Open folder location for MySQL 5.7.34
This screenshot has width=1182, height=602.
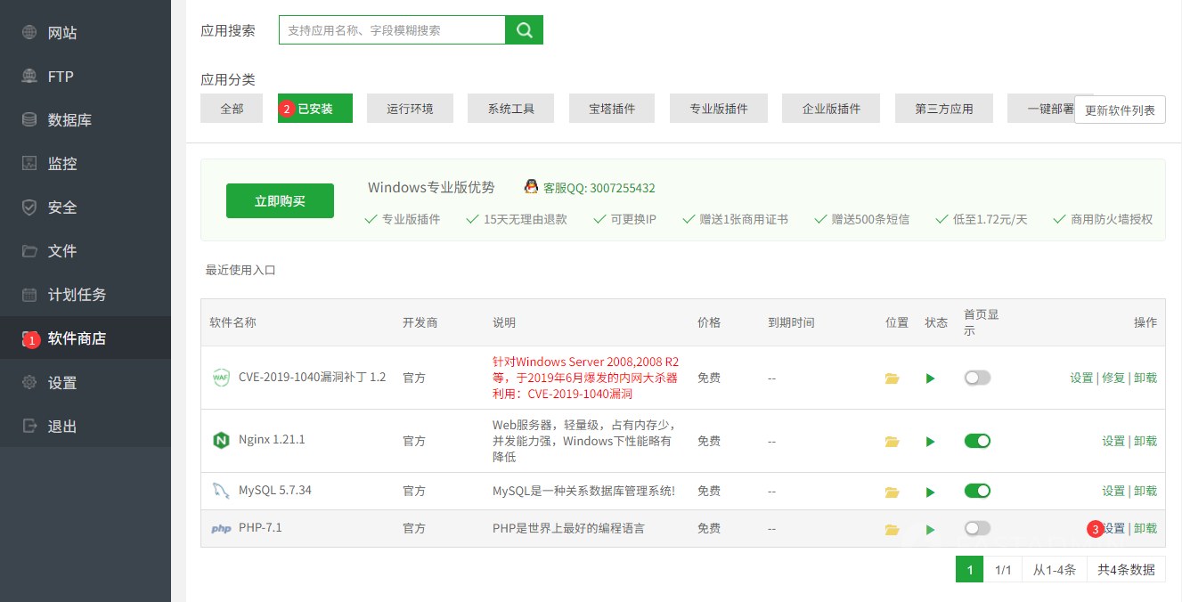[892, 492]
